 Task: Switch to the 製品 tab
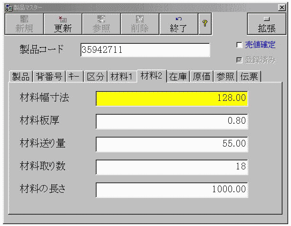21,77
